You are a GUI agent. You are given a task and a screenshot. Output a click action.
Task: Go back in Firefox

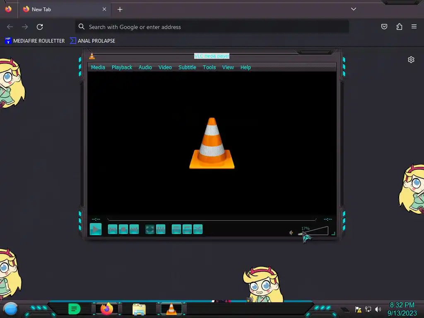click(x=10, y=27)
